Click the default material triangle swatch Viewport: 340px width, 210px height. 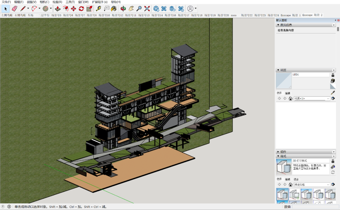[333, 86]
